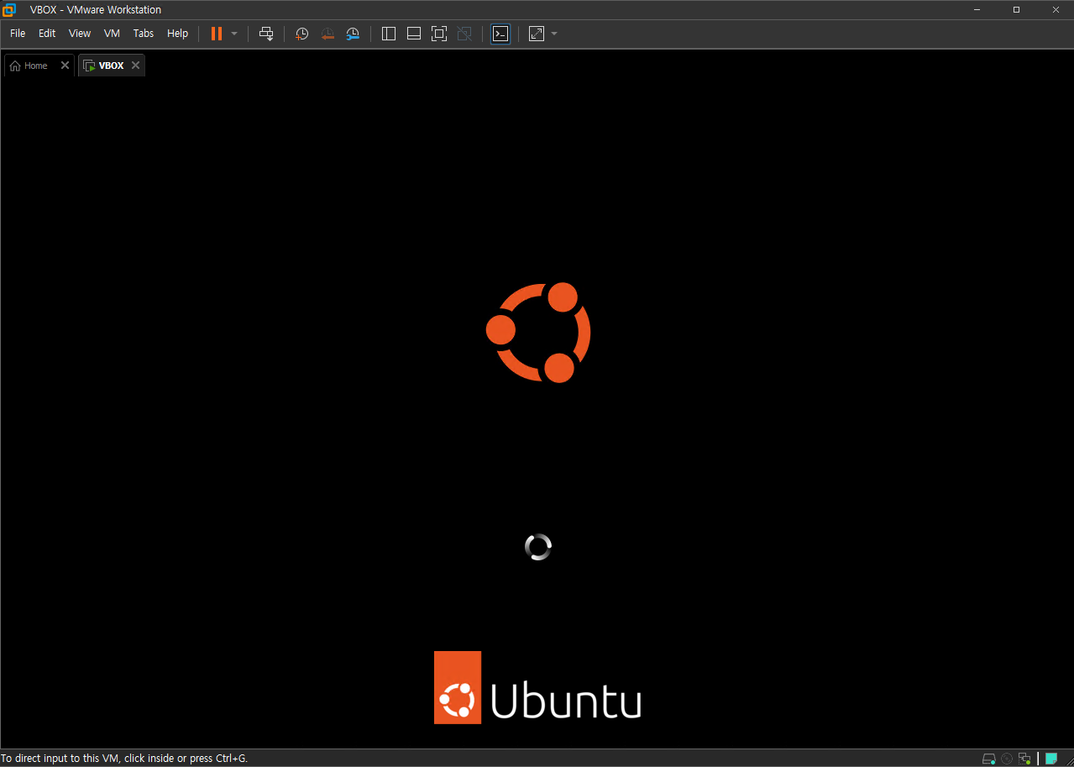Expand the power options dropdown arrow beside pause
Image resolution: width=1074 pixels, height=767 pixels.
234,34
